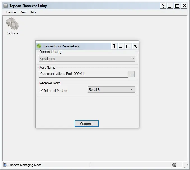Click the window resize grip corner

(x=186, y=166)
